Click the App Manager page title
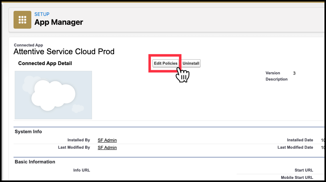This screenshot has width=326, height=182. tap(59, 22)
